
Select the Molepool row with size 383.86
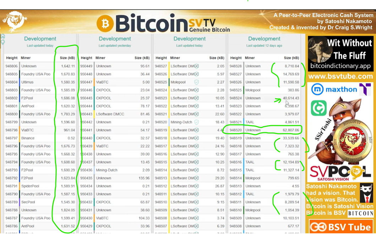click(264, 90)
